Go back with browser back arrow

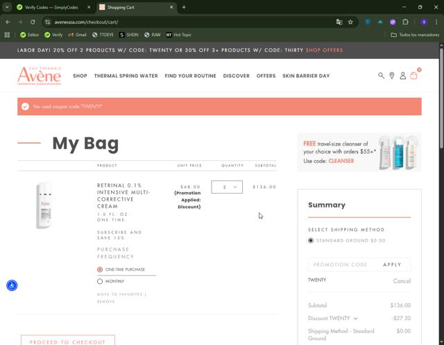(8, 22)
